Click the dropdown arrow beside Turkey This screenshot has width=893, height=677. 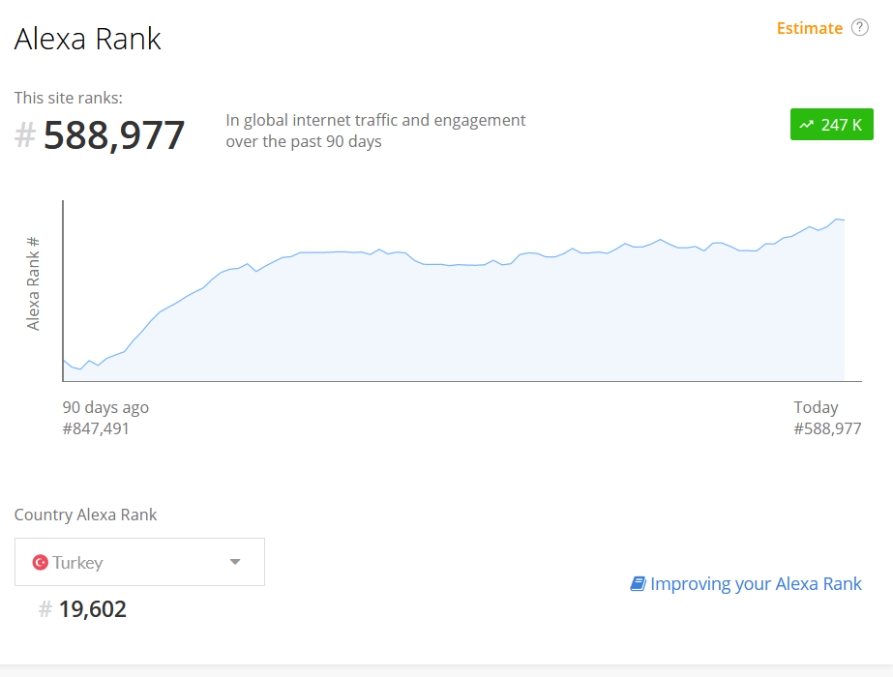click(235, 562)
